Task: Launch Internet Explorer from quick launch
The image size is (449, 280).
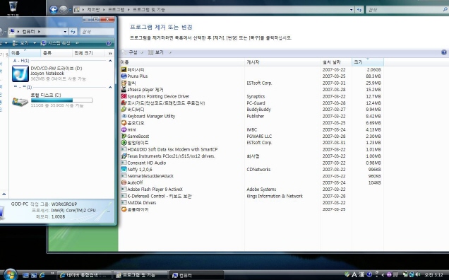Action: (x=42, y=275)
